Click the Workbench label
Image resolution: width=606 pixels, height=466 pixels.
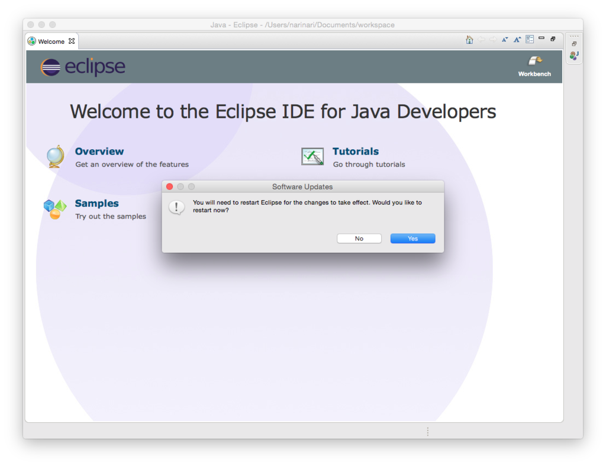tap(534, 74)
